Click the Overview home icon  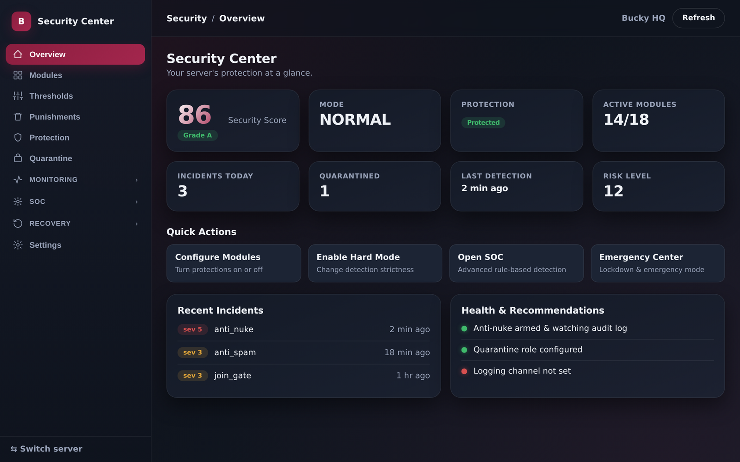18,55
